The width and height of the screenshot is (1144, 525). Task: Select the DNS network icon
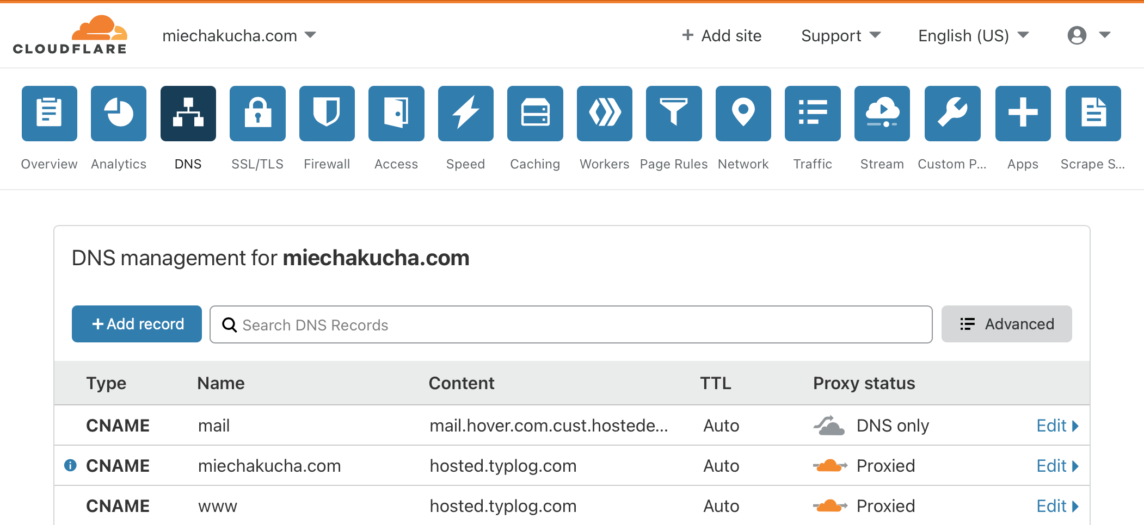coord(188,114)
